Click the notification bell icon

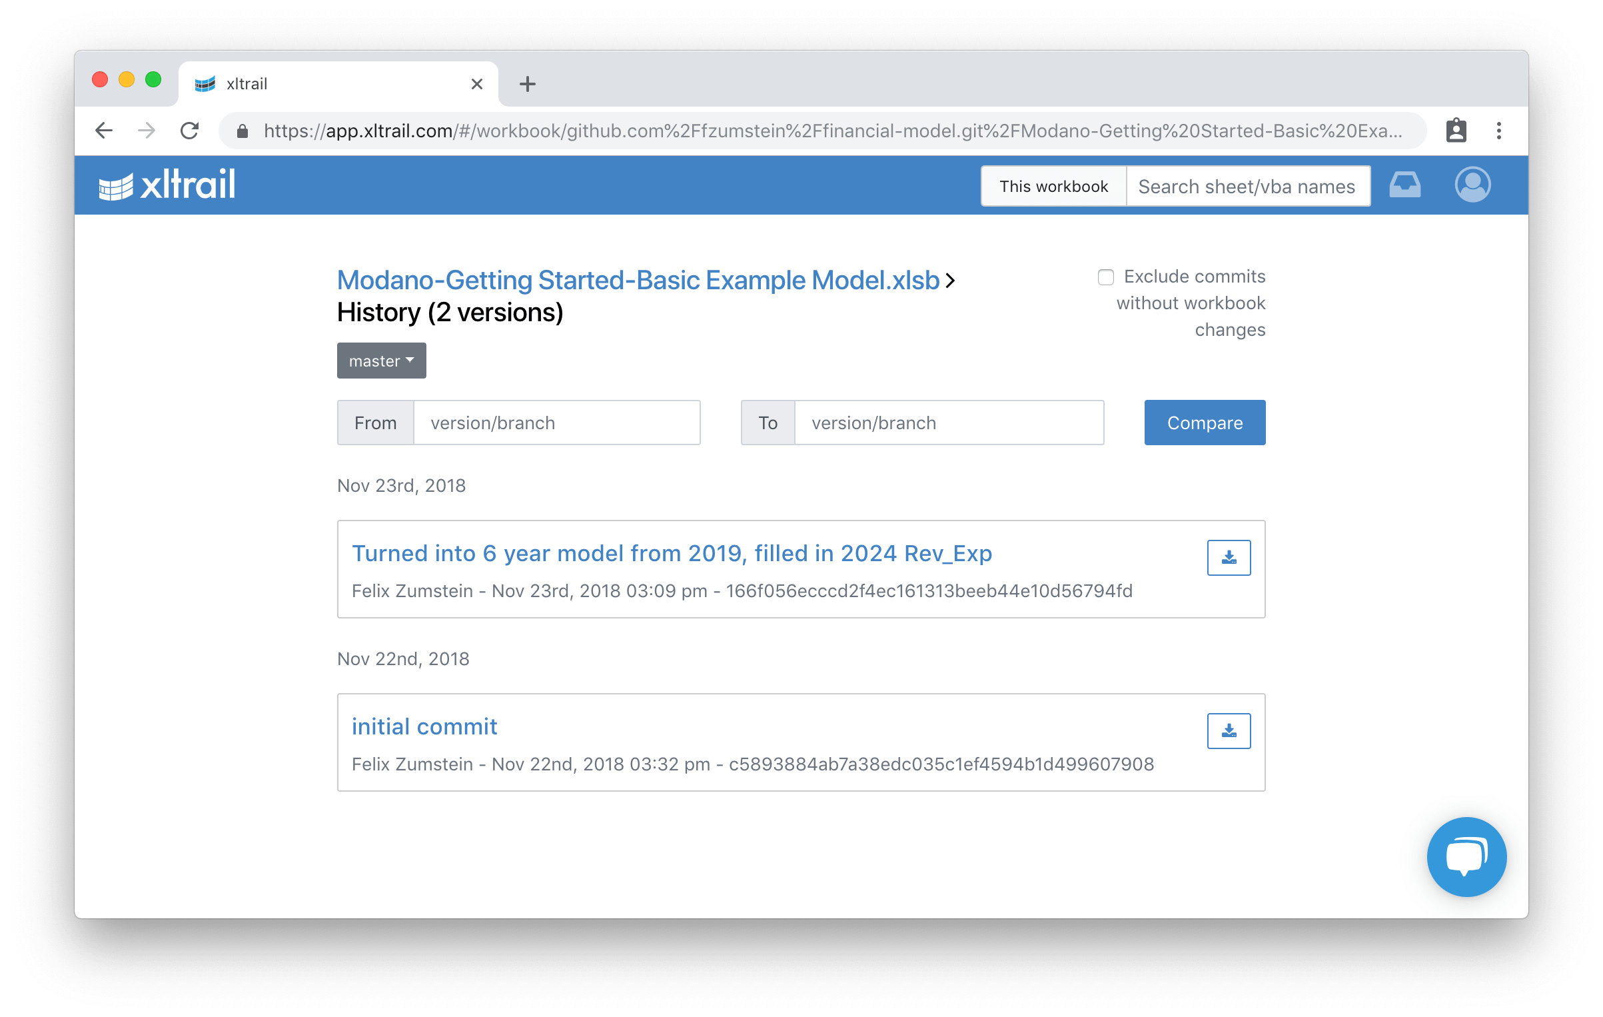point(1406,185)
